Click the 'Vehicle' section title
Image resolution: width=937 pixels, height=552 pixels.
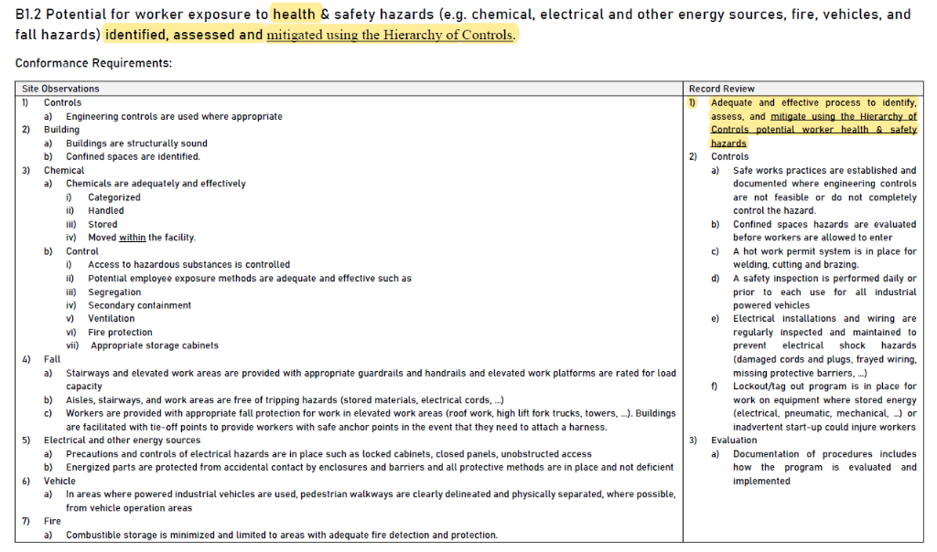[x=59, y=481]
